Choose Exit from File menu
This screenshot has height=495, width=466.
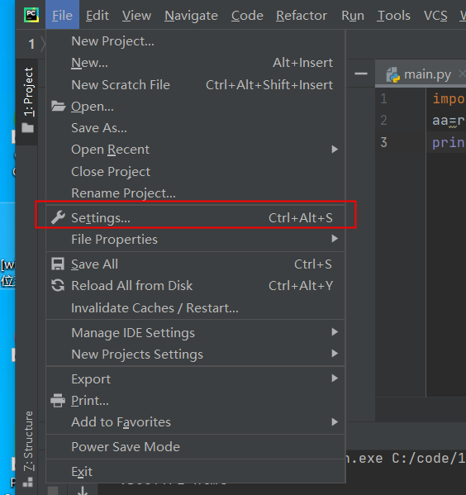(196, 471)
